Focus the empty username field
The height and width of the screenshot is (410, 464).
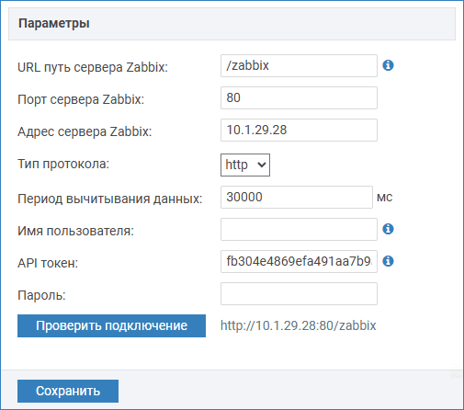(x=299, y=229)
